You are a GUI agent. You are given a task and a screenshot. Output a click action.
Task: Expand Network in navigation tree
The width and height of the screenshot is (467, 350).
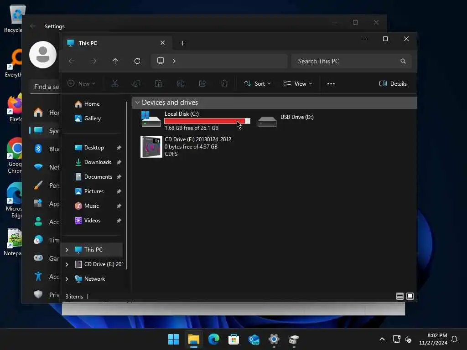tap(67, 279)
